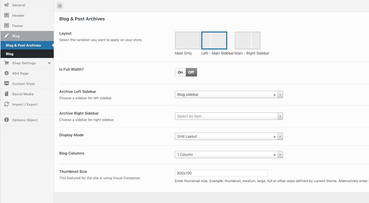Viewport: 369px width, 203px height.
Task: Click the Thumbnail Size input field
Action: coord(221,173)
